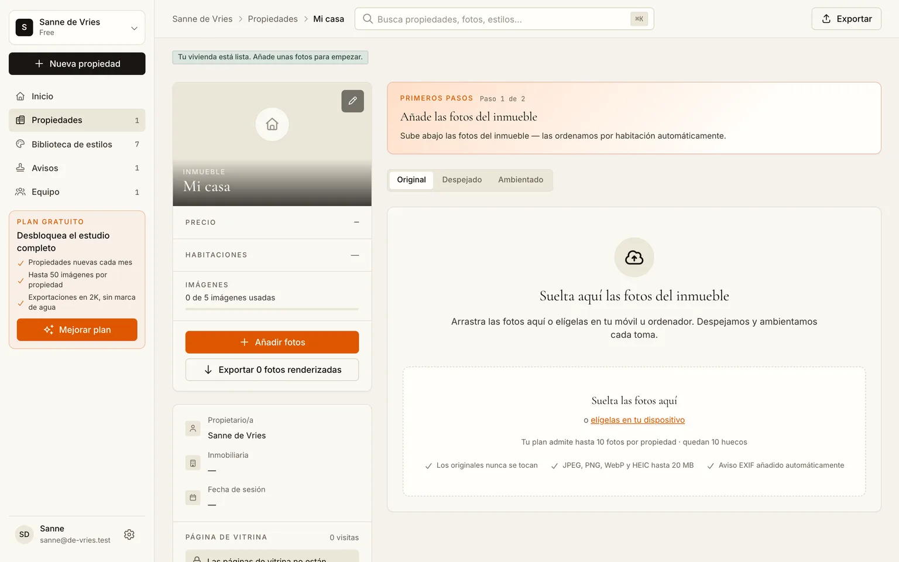899x562 pixels.
Task: Click the '0 de 5 imágenes usadas' text
Action: click(230, 298)
